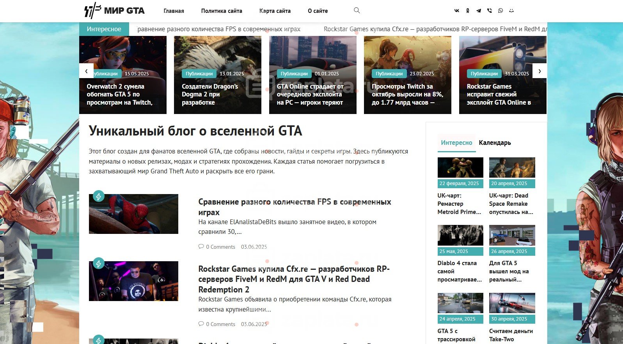Screen dimensions: 623x344
Task: Open the Odnoklassniki social icon
Action: 468,11
